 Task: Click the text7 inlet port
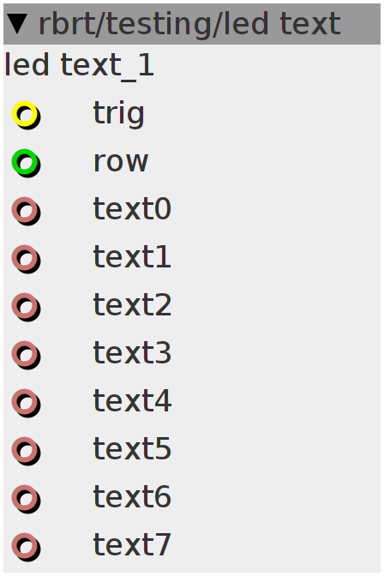click(x=26, y=548)
